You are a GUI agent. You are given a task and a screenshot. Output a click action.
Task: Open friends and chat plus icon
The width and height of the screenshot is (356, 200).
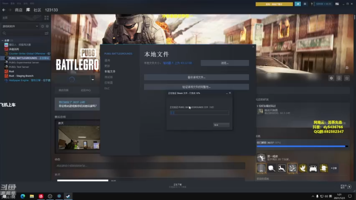point(349,187)
